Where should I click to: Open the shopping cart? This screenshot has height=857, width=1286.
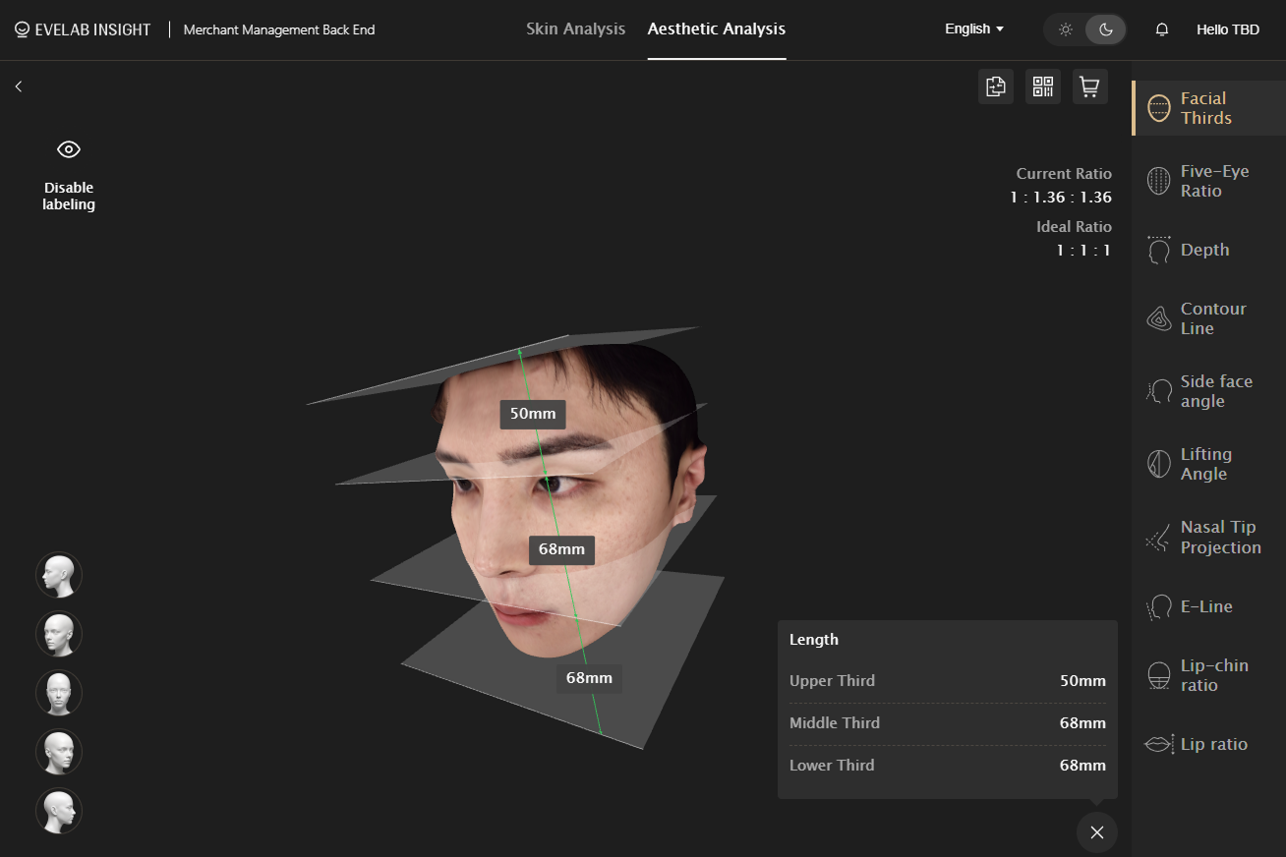tap(1089, 86)
